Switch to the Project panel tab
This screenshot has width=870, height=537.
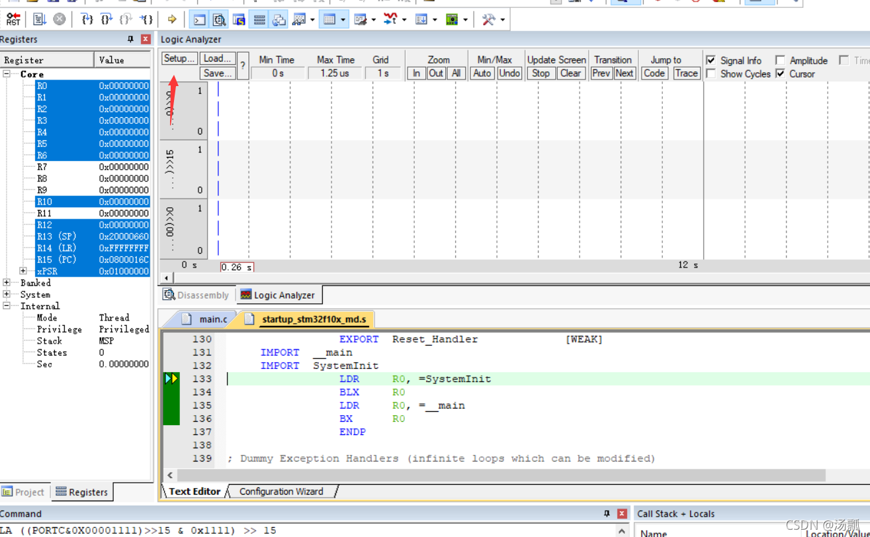(x=24, y=492)
